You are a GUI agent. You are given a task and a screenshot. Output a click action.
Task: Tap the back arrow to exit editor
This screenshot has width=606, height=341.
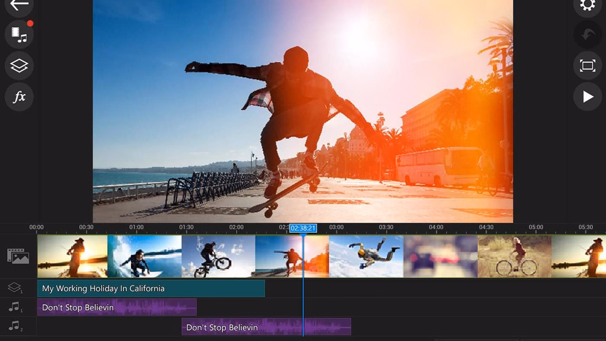[x=19, y=5]
